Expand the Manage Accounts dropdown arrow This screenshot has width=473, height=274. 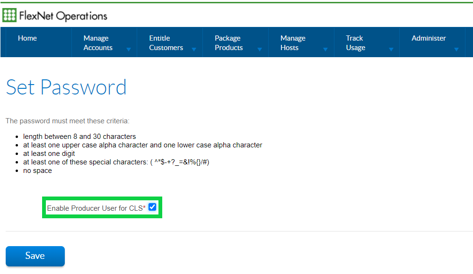[x=129, y=50]
